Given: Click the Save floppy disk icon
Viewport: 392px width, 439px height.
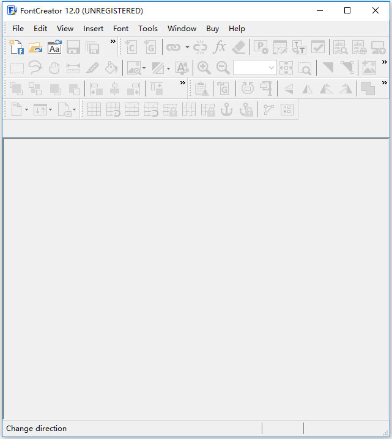Looking at the screenshot, I should 73,47.
